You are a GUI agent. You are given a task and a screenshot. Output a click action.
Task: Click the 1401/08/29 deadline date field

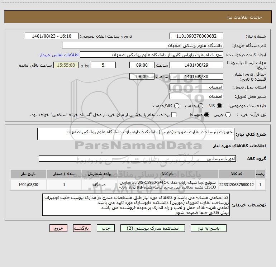(x=196, y=65)
